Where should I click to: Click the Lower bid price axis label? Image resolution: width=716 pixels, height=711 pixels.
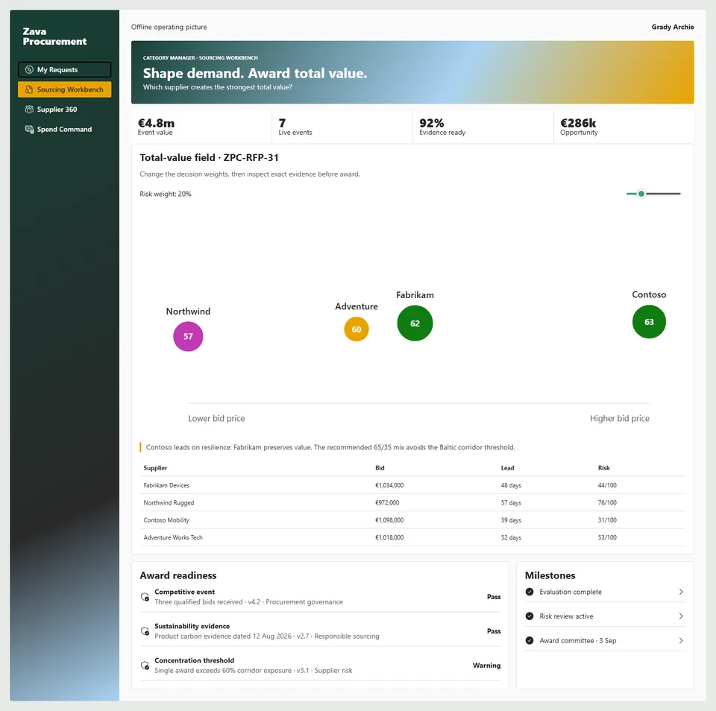[216, 419]
